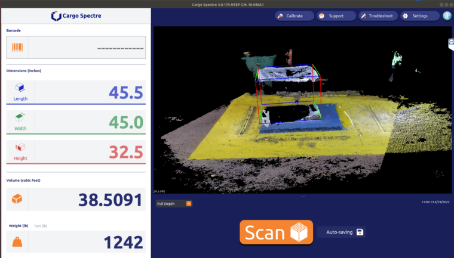Click the Volume (cubic feet) label
454x258 pixels.
pos(23,181)
